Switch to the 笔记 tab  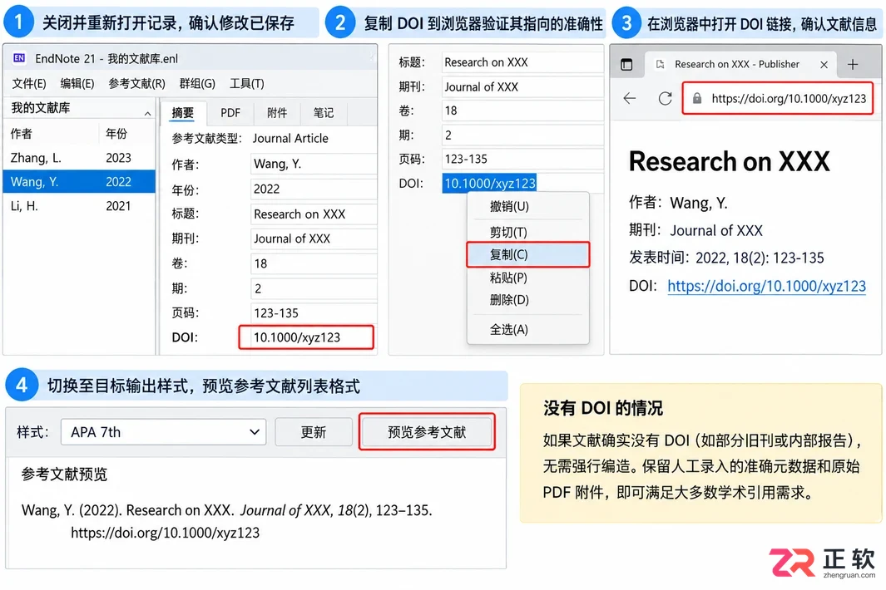click(324, 113)
